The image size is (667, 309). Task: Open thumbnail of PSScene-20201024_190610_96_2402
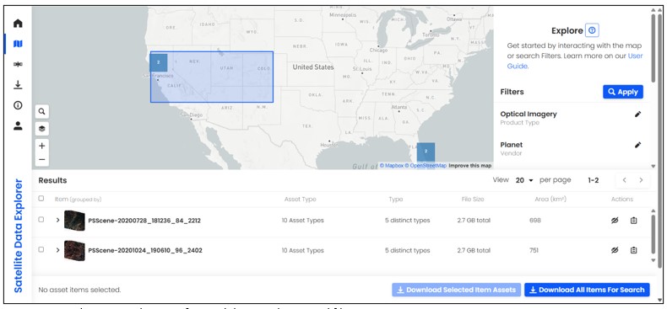(x=74, y=250)
